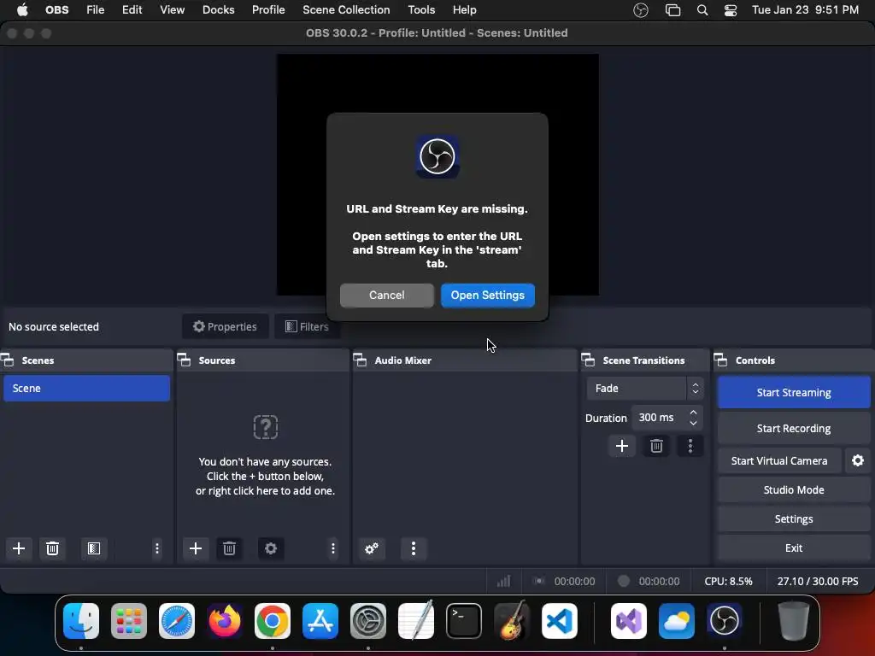
Task: Open the Trash from the dock
Action: pos(794,621)
